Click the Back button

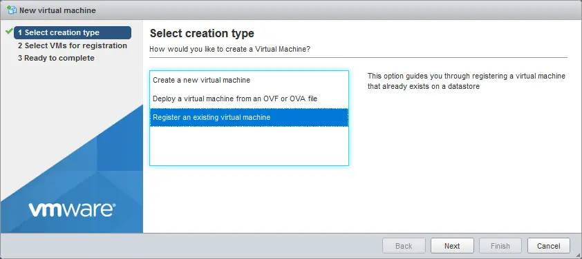(404, 246)
